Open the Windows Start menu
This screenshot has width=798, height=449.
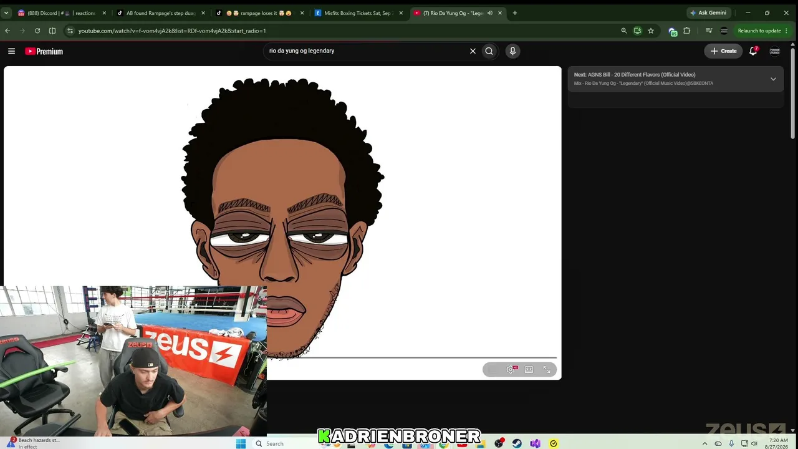(241, 443)
